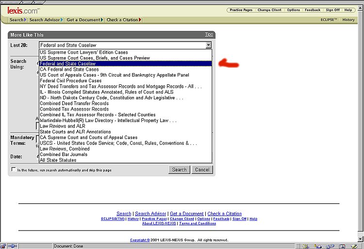Select US Supreme Court Lawyers' Edition Cases
The width and height of the screenshot is (364, 249).
[125, 52]
